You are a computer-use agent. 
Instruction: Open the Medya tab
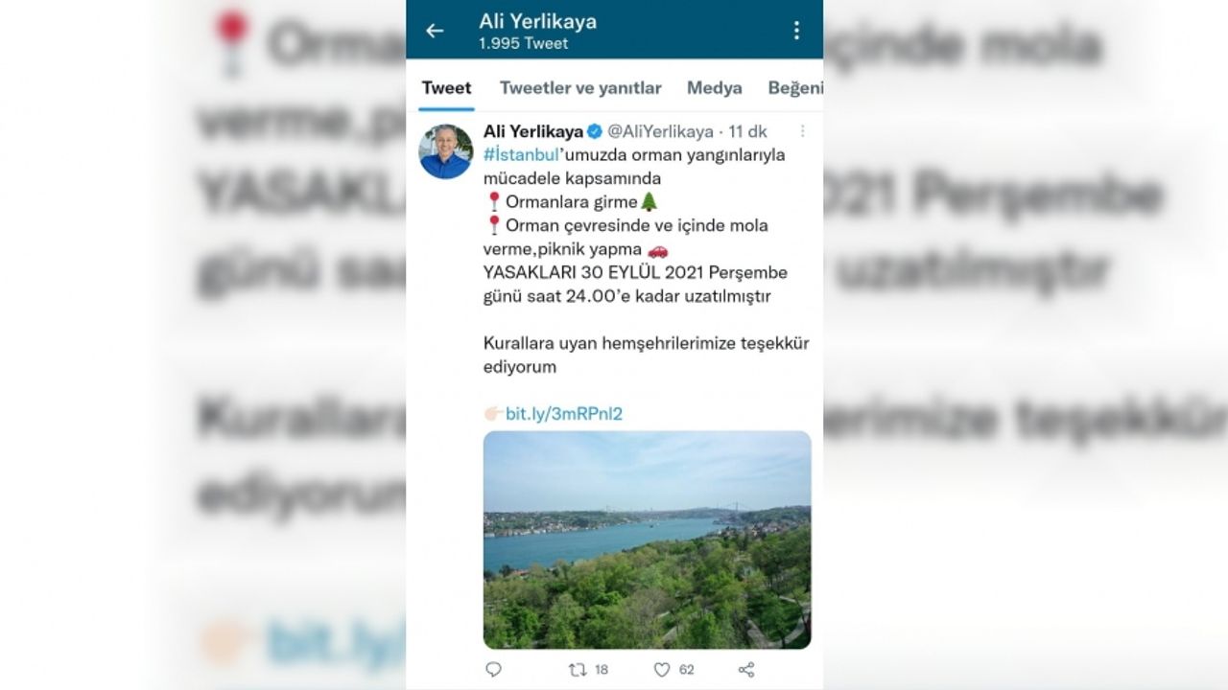click(715, 88)
